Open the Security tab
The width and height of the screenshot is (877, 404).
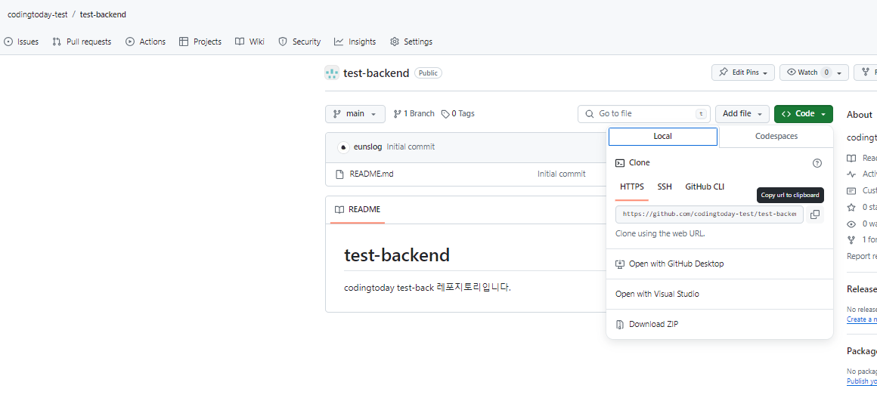click(299, 42)
